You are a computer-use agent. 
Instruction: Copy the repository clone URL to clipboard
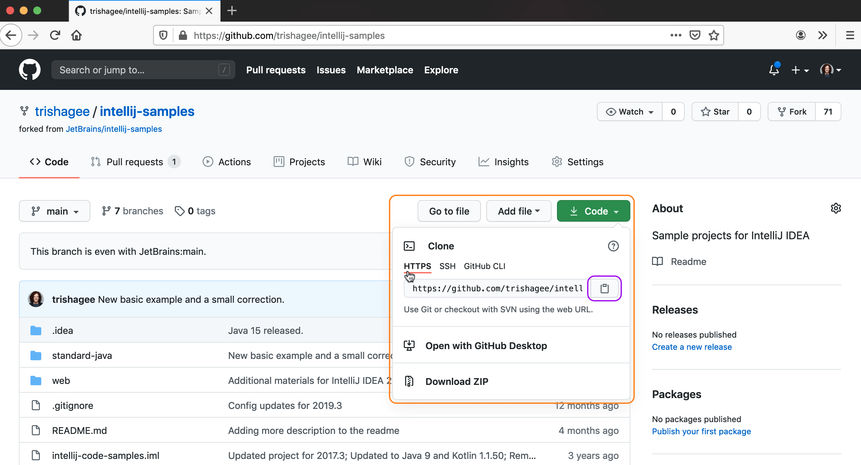604,288
